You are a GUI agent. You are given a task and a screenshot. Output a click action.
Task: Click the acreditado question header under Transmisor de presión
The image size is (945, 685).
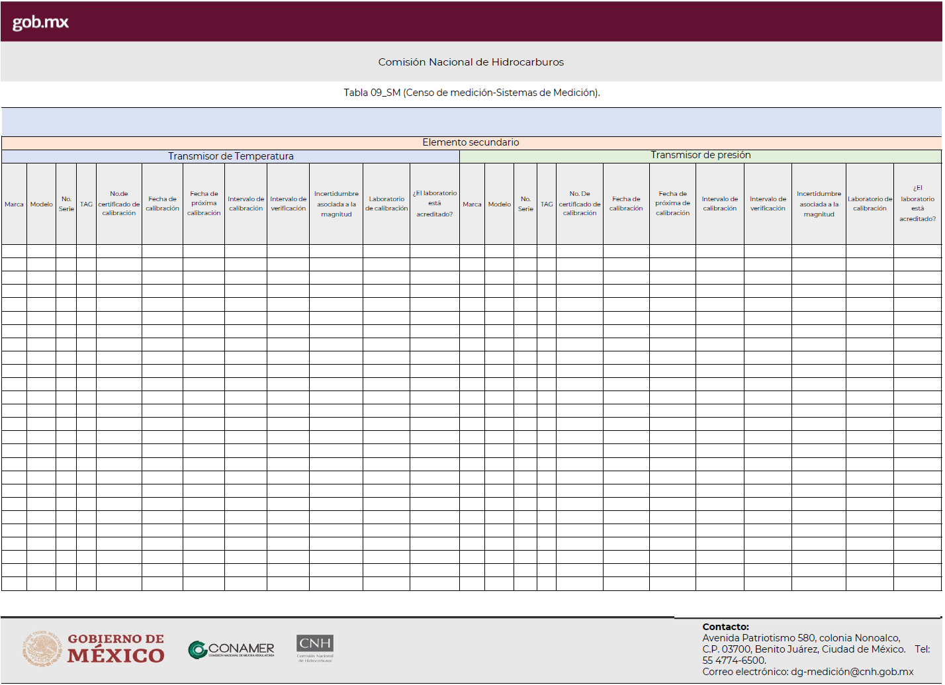click(x=917, y=204)
